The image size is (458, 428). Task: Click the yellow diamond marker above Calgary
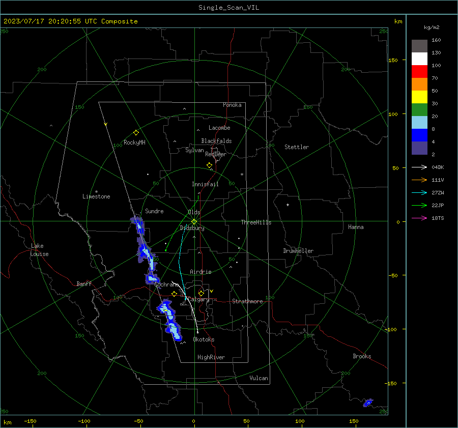tap(201, 293)
